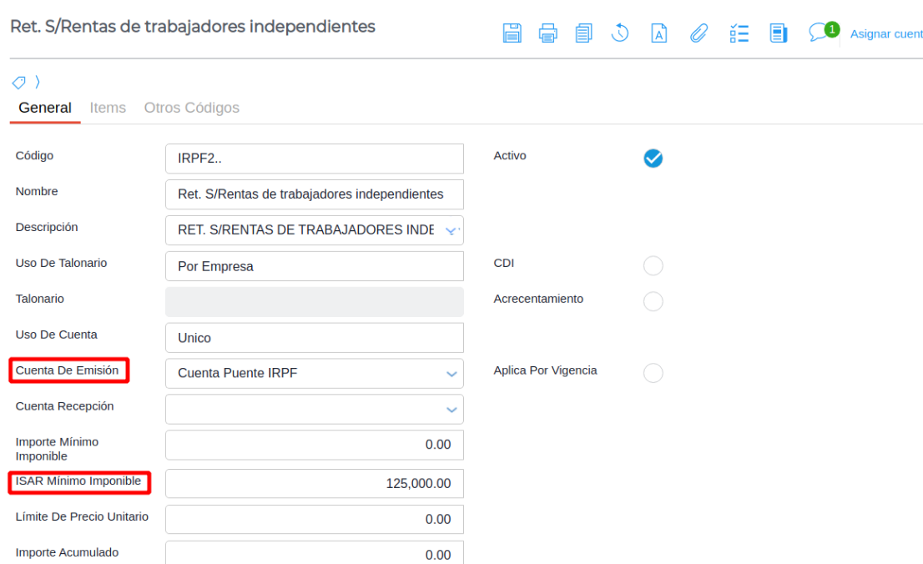Open the Otros Códigos tab

pos(191,108)
